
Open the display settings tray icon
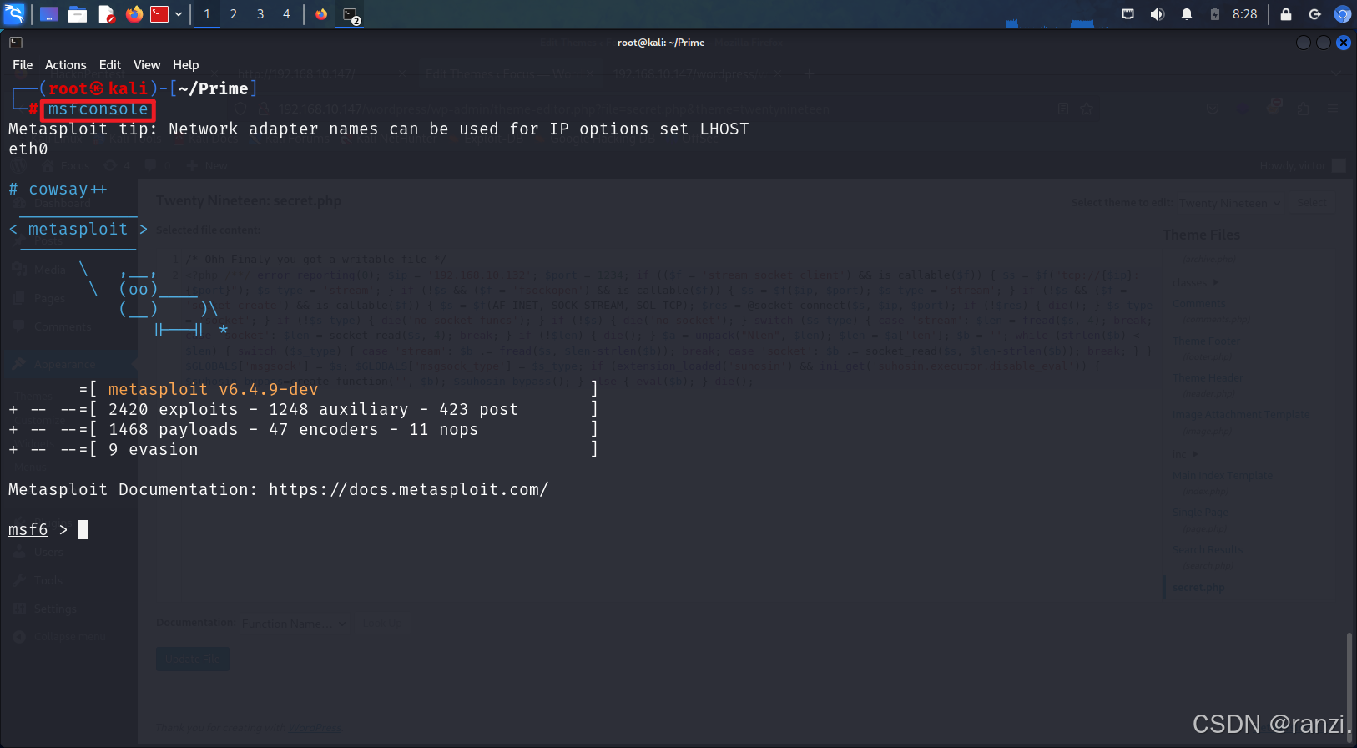[1128, 14]
